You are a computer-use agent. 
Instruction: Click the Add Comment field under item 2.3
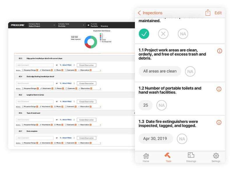click(35, 65)
